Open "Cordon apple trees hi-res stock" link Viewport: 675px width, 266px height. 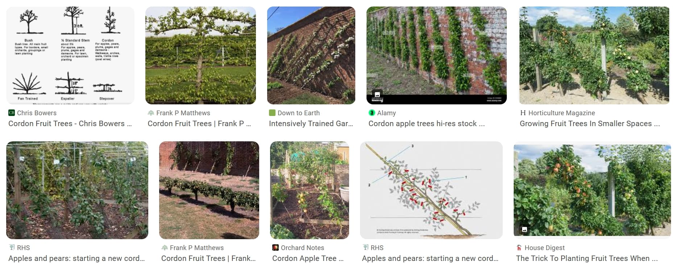coord(426,124)
